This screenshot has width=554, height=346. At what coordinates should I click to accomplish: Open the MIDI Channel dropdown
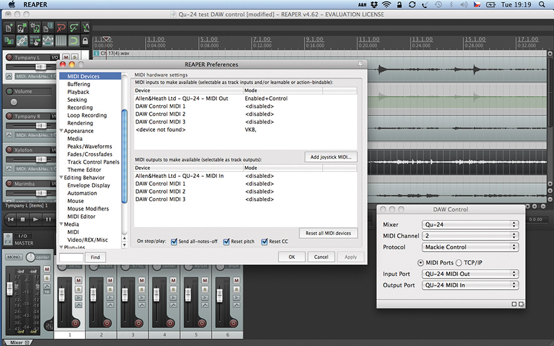coord(470,236)
